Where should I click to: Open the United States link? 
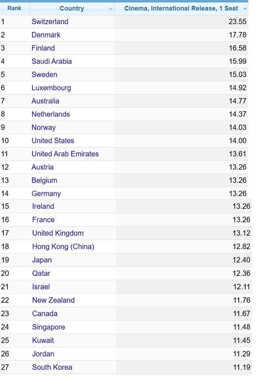pyautogui.click(x=53, y=141)
